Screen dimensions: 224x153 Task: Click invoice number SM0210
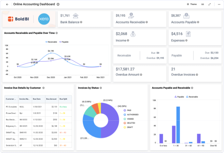[x=23, y=139]
